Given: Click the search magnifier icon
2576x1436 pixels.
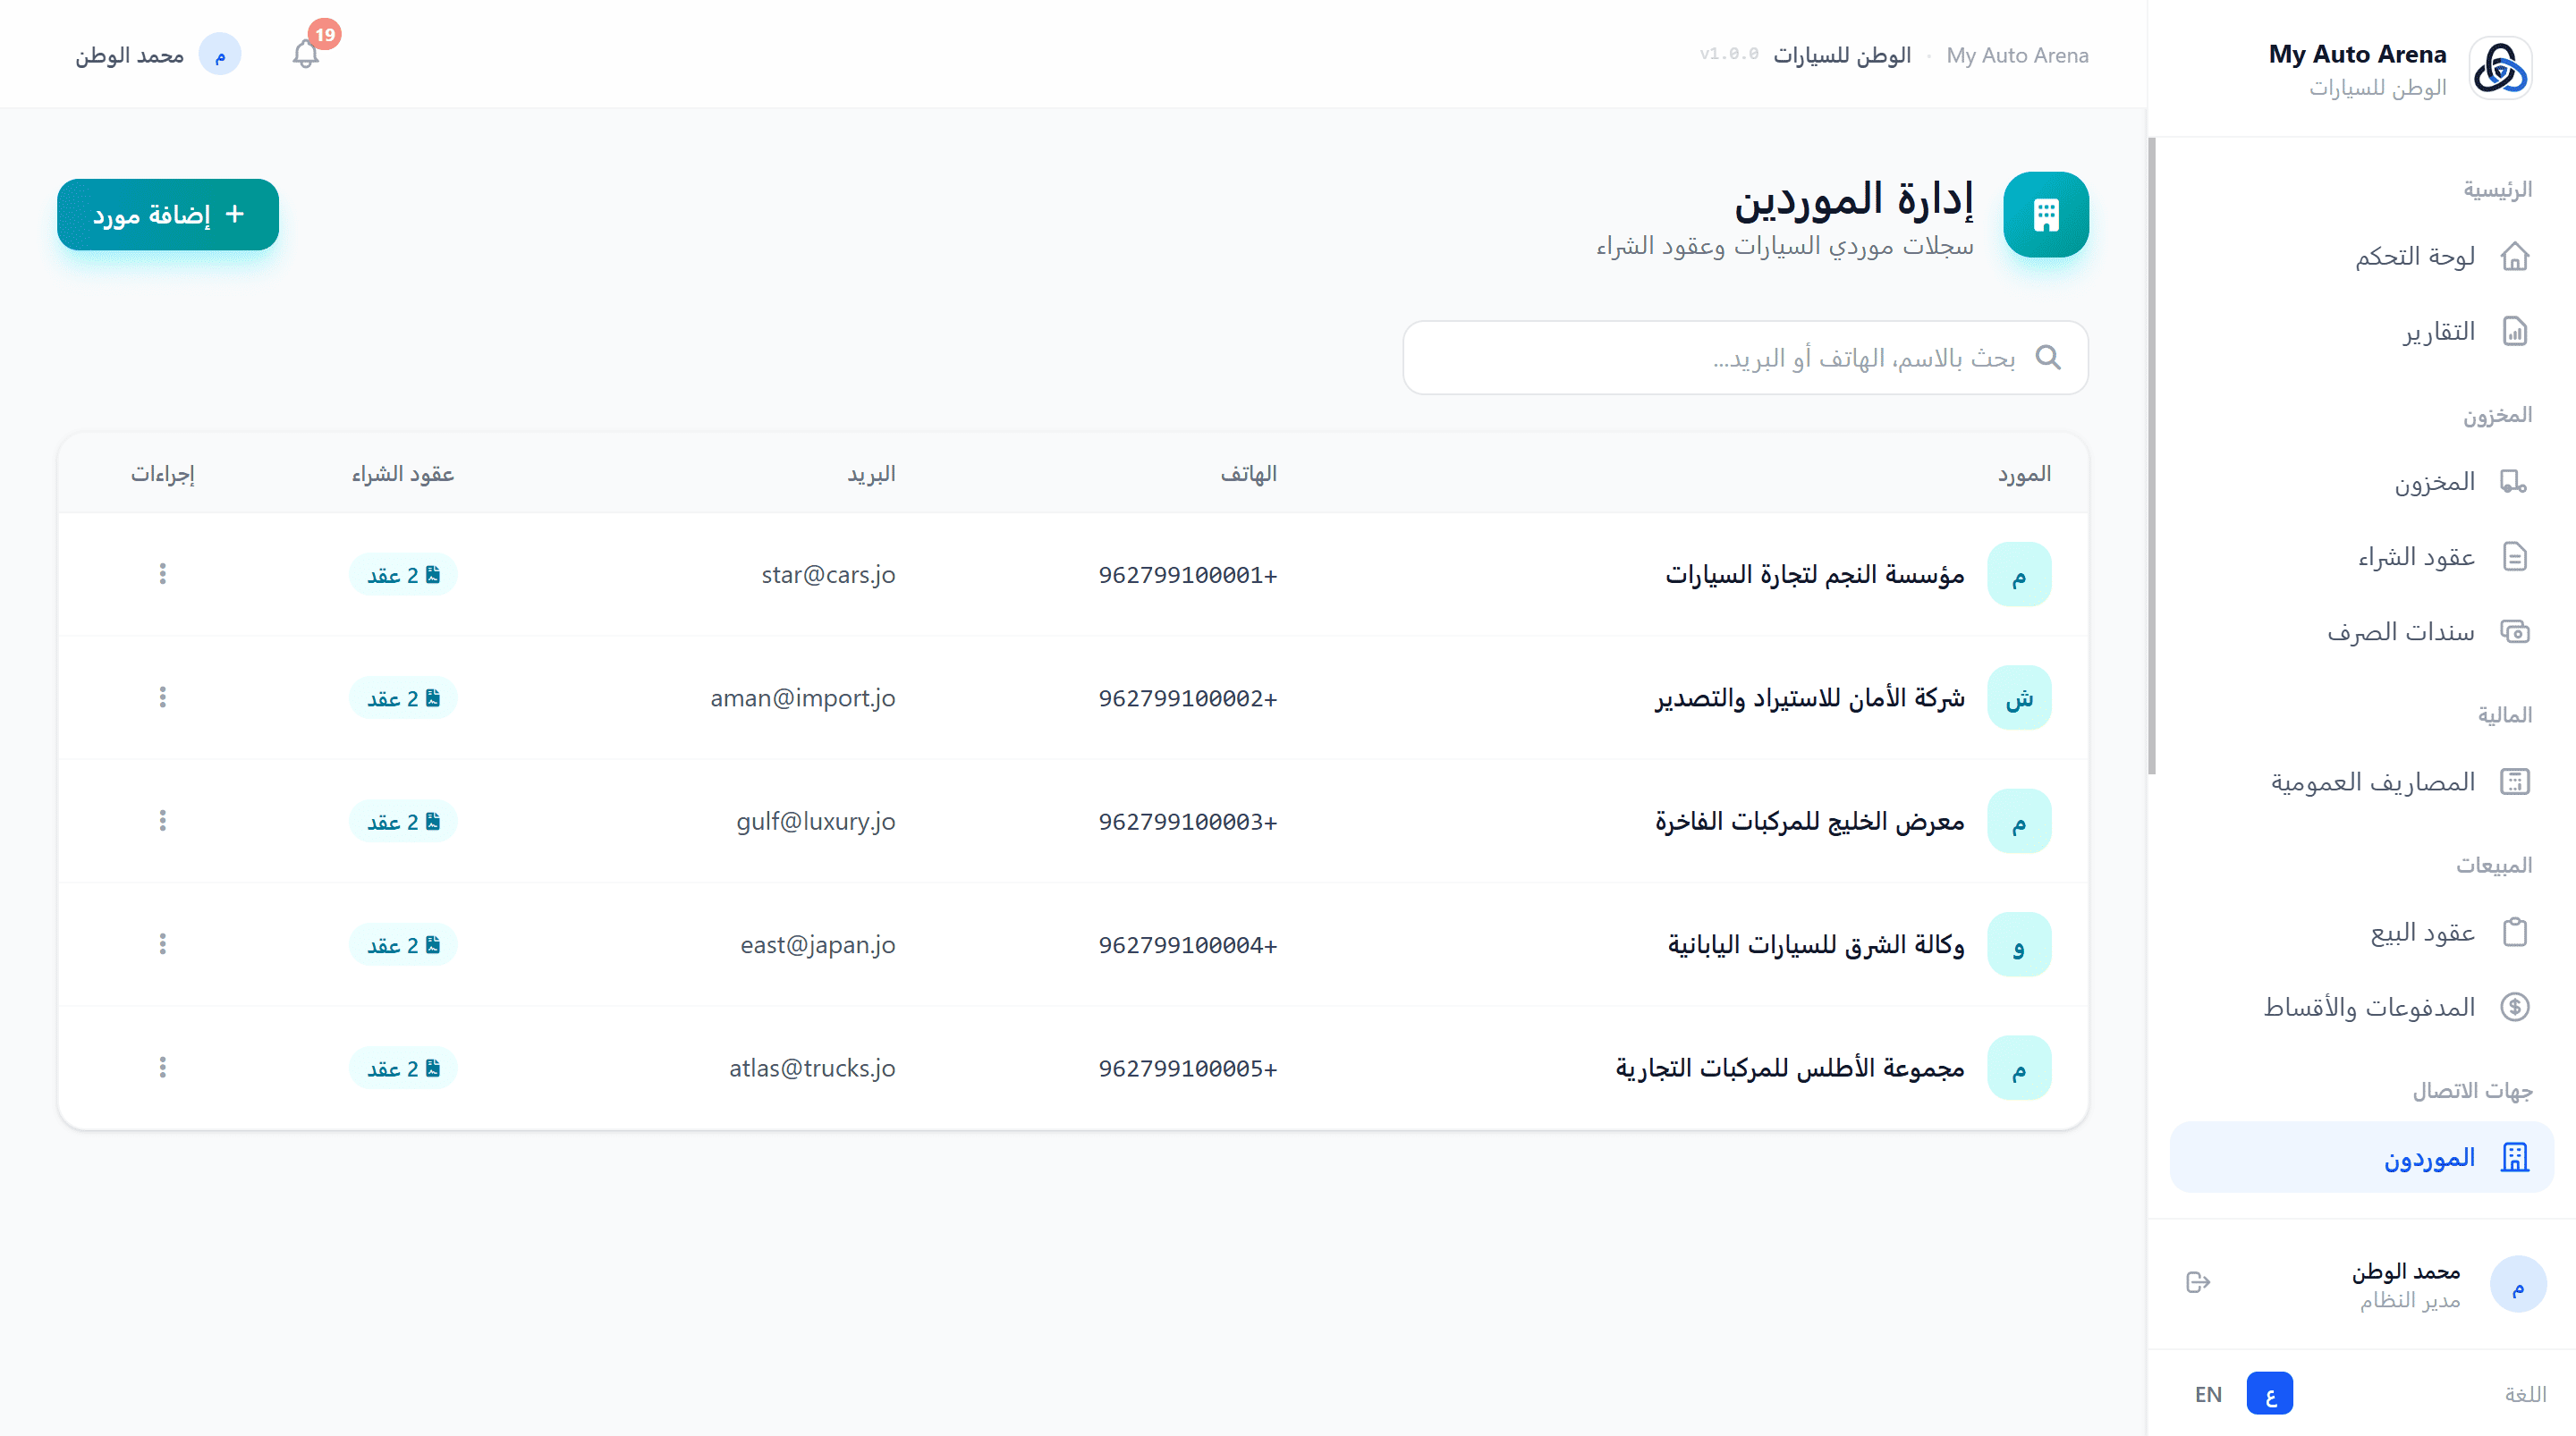Looking at the screenshot, I should click(2048, 357).
